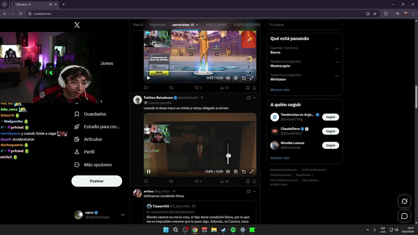This screenshot has width=418, height=235.
Task: Share the Twitteo Boludeces post
Action: (x=254, y=181)
